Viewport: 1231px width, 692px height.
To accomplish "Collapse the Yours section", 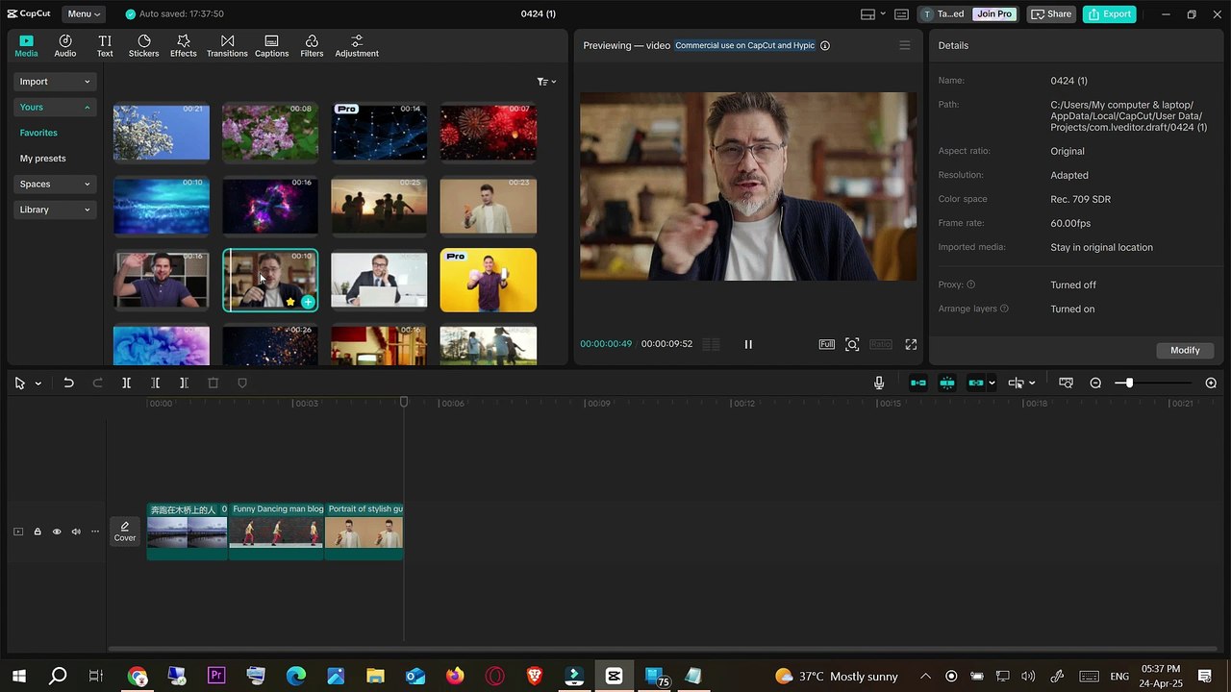I will (55, 107).
